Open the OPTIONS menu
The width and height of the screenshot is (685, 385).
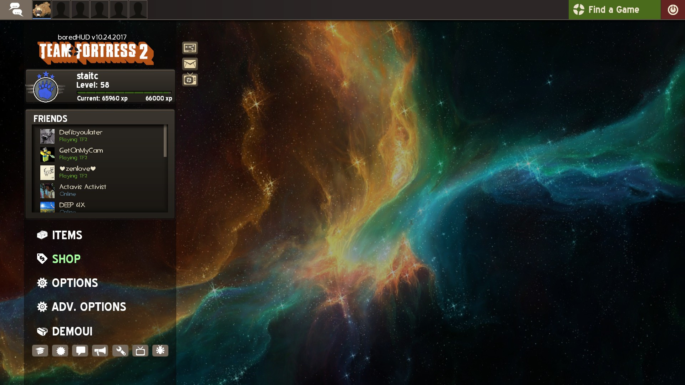(x=67, y=283)
